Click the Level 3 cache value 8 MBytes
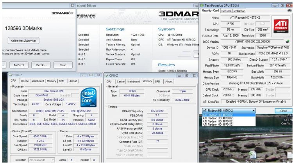 click(86, 149)
